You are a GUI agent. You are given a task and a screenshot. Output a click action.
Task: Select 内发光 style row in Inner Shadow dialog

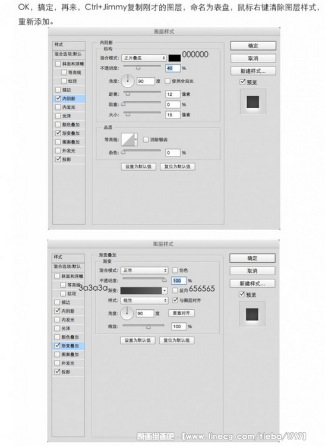point(69,107)
